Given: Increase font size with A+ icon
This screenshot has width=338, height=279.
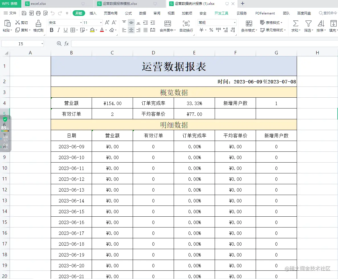Looking at the screenshot, I should click(107, 22).
